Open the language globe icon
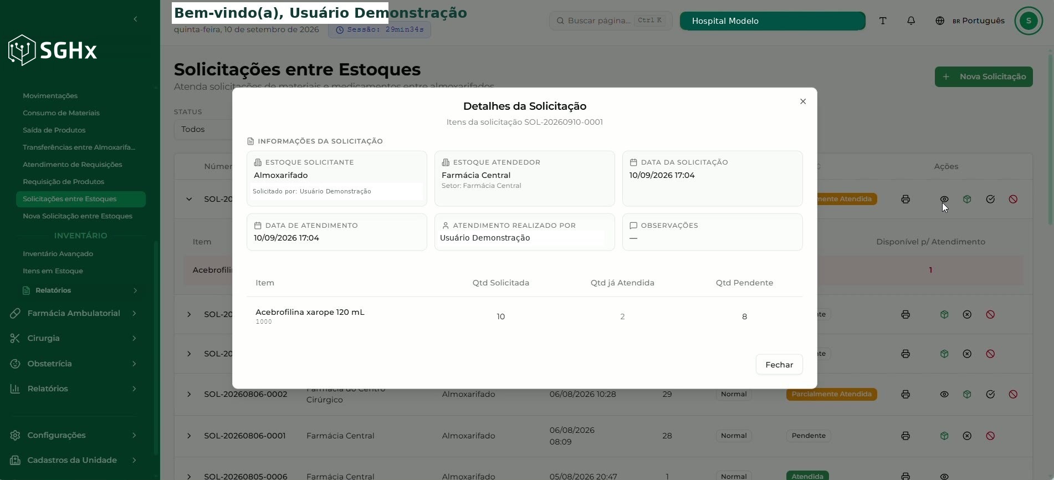 [940, 21]
